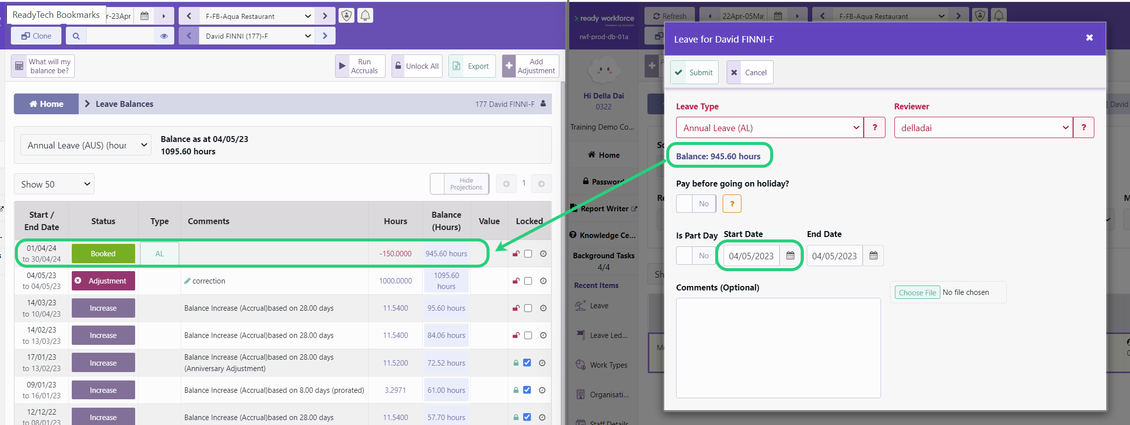Toggle the Is Part Day switch
Image resolution: width=1130 pixels, height=425 pixels.
[696, 256]
